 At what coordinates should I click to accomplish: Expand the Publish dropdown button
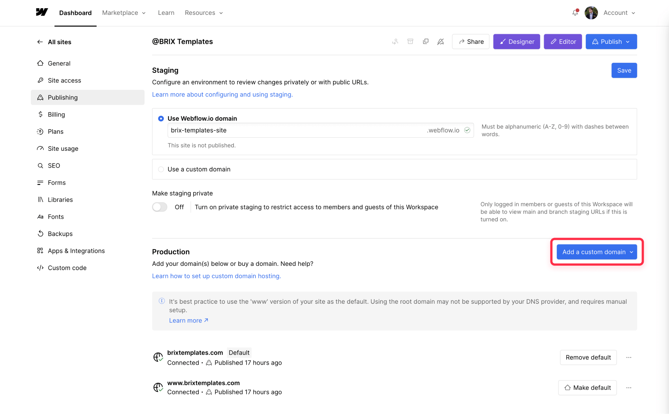click(611, 42)
